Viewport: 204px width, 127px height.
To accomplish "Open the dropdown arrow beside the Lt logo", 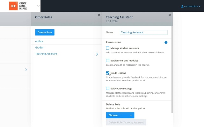I will 38,6.
